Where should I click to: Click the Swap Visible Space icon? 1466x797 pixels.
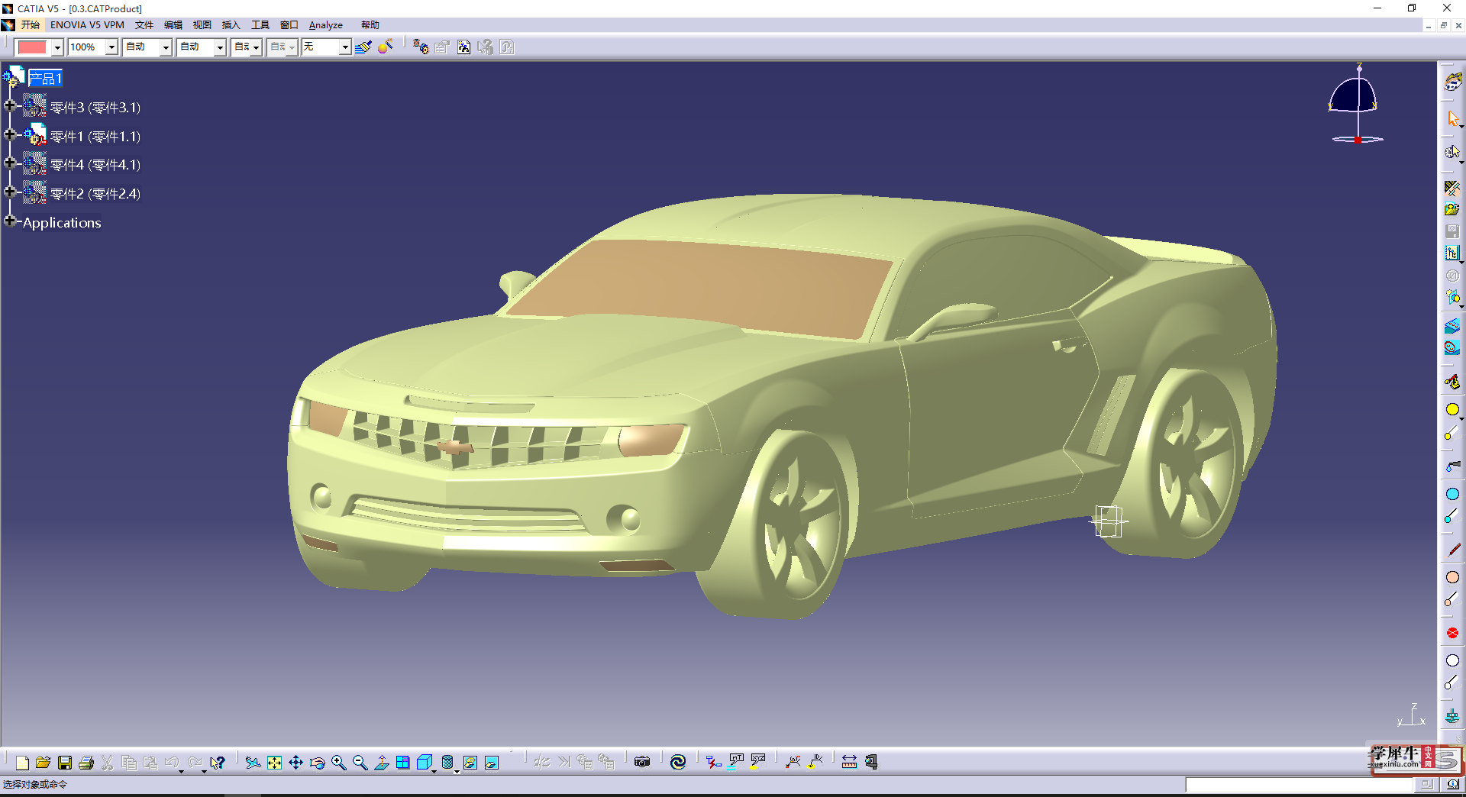click(x=492, y=762)
